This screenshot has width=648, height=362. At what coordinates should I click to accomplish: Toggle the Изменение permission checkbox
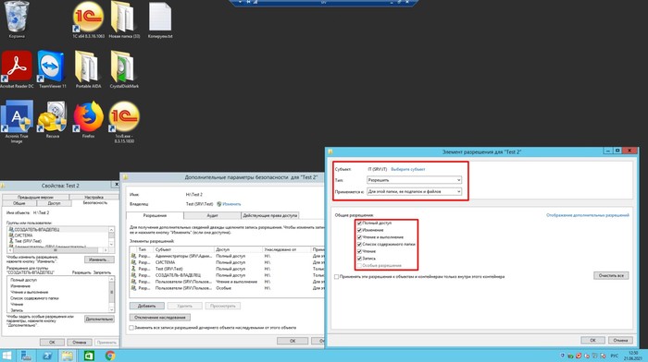pos(359,230)
